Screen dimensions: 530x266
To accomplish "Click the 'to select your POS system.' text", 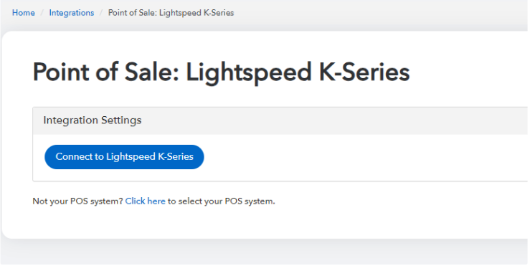I will 222,201.
